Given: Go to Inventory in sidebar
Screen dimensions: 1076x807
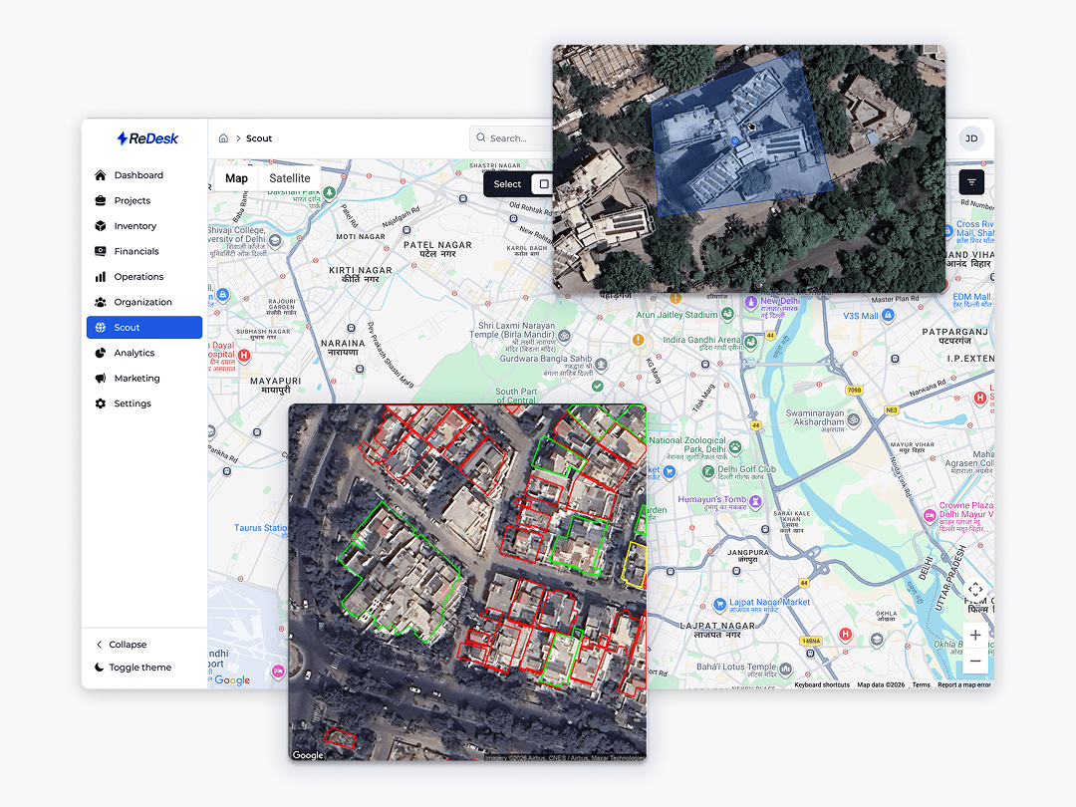Looking at the screenshot, I should (x=144, y=226).
